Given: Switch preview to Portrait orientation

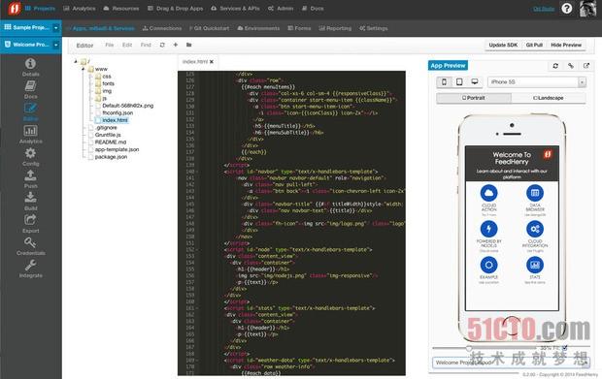Looking at the screenshot, I should (474, 98).
